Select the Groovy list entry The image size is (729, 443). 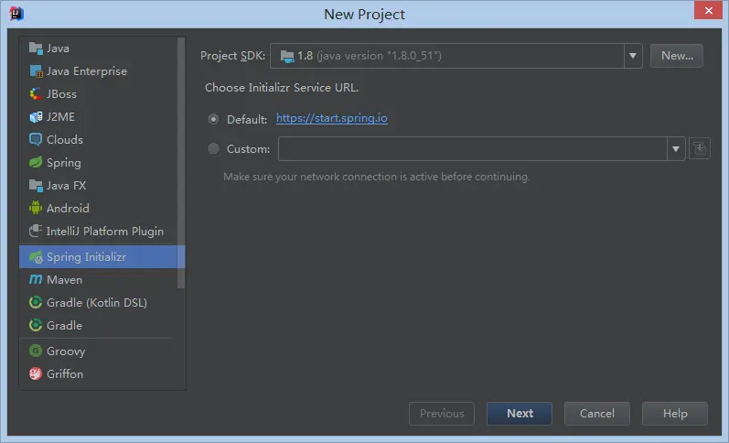click(98, 351)
